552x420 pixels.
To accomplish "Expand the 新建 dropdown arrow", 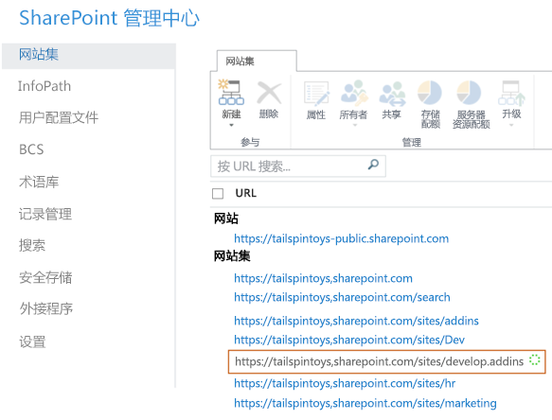I will [x=231, y=125].
